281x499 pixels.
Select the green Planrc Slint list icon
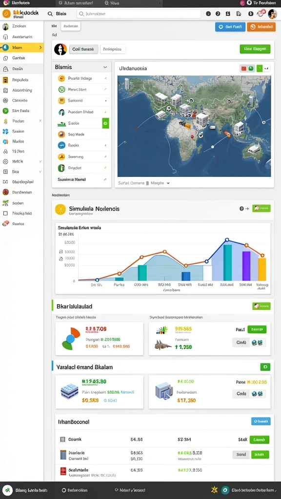[x=62, y=90]
